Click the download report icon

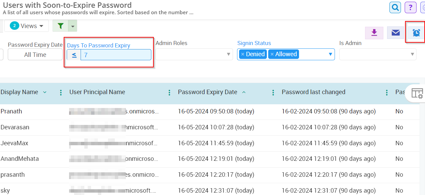coord(374,32)
